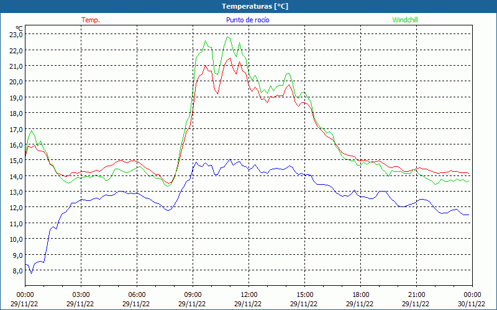Select the red Temp. legend label
The image size is (497, 310).
pyautogui.click(x=91, y=20)
